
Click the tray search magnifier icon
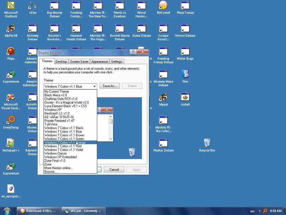pyautogui.click(x=265, y=211)
